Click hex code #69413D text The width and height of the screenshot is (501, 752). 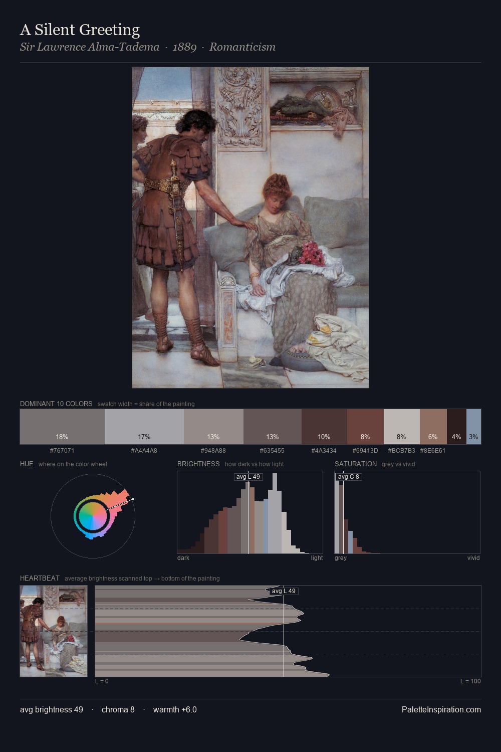click(365, 450)
